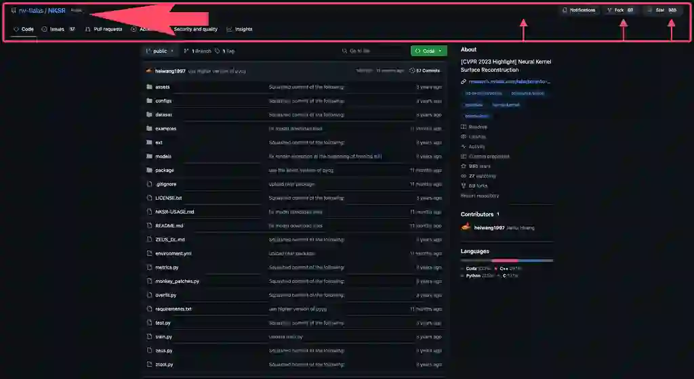
Task: Click the folder icon next to configs
Action: 149,101
